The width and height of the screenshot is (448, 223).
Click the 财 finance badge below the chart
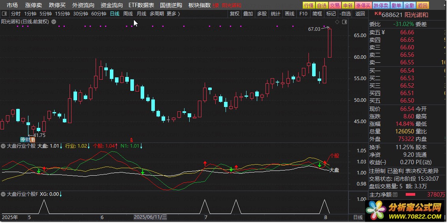click(x=27, y=140)
